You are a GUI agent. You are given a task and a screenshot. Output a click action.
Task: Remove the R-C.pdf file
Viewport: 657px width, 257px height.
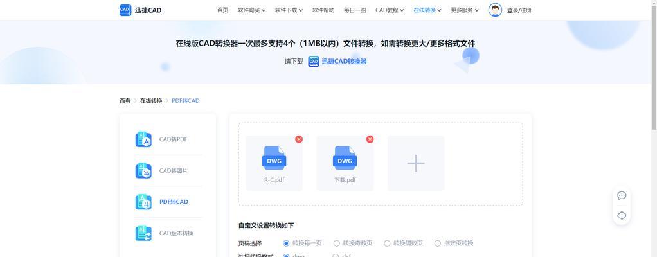[x=299, y=139]
